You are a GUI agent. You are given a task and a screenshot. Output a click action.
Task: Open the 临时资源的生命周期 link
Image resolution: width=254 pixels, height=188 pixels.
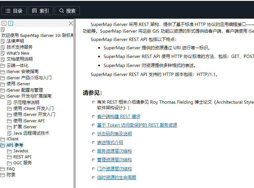[x=117, y=177]
